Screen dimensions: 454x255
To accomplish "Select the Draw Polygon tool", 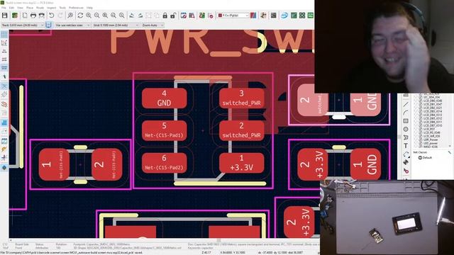I will tap(406, 137).
